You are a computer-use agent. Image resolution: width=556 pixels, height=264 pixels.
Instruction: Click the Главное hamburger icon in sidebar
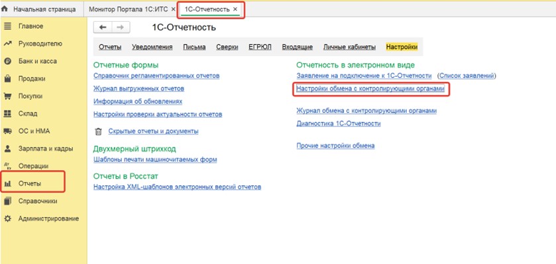click(x=7, y=26)
